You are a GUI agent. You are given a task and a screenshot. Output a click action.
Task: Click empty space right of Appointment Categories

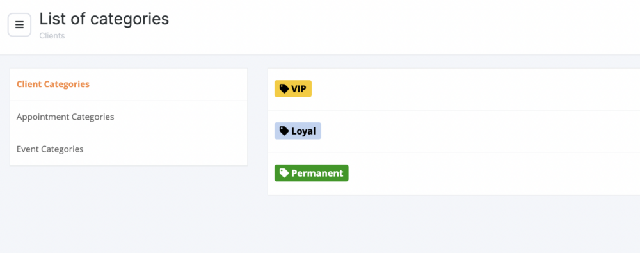point(180,117)
